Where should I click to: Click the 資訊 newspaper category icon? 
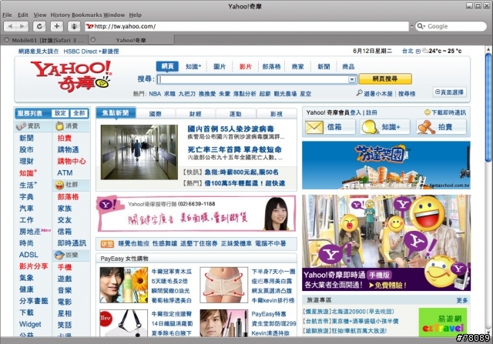[21, 126]
